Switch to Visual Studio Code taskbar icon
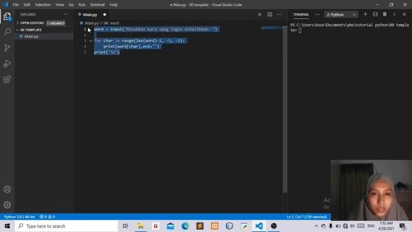The width and height of the screenshot is (412, 232). click(259, 226)
